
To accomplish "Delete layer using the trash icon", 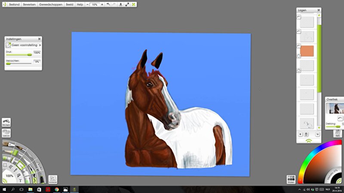I will [x=306, y=134].
